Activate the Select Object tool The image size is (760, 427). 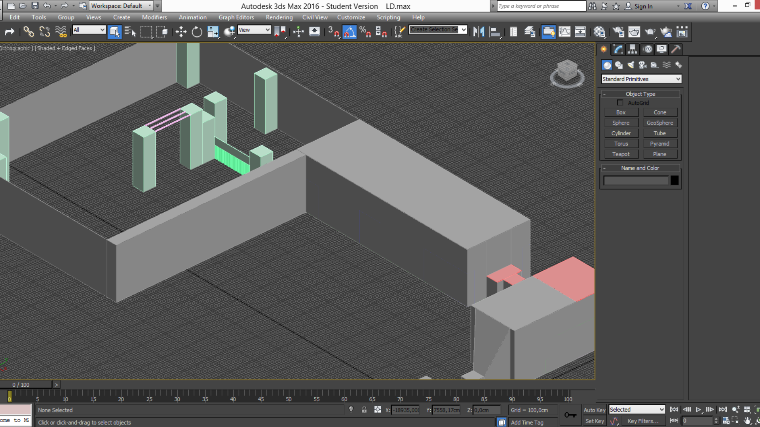click(114, 32)
